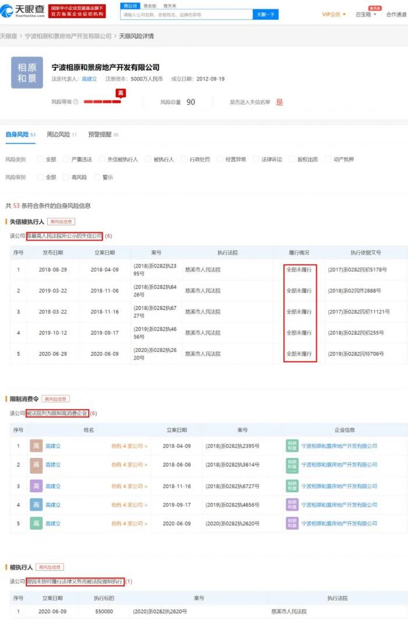The height and width of the screenshot is (621, 408).
Task: Switch to the 周边风险 tab
Action: tap(61, 135)
